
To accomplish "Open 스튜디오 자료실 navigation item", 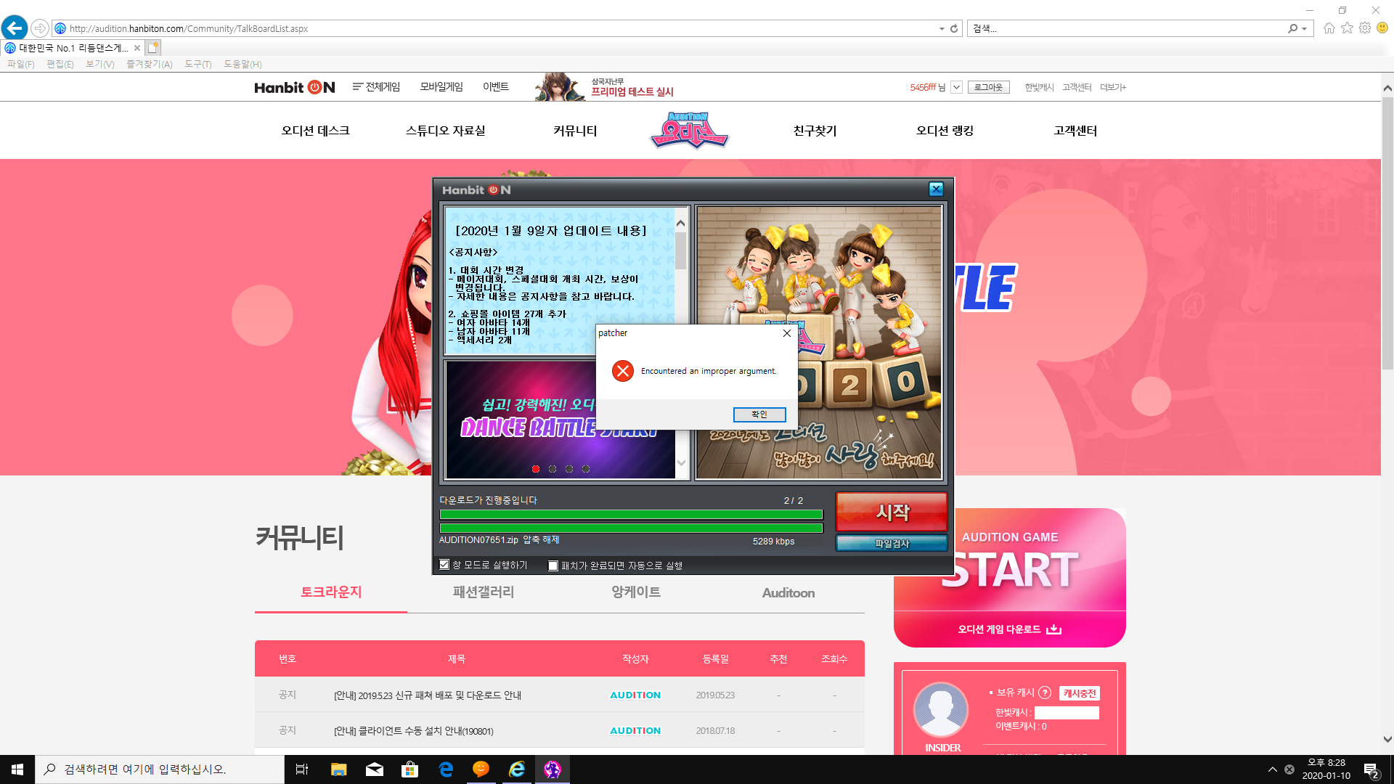I will pyautogui.click(x=445, y=131).
